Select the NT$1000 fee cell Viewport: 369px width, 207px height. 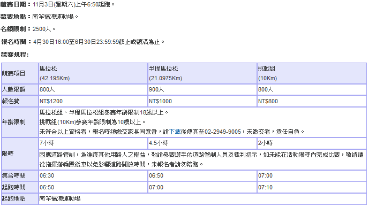click(202, 101)
